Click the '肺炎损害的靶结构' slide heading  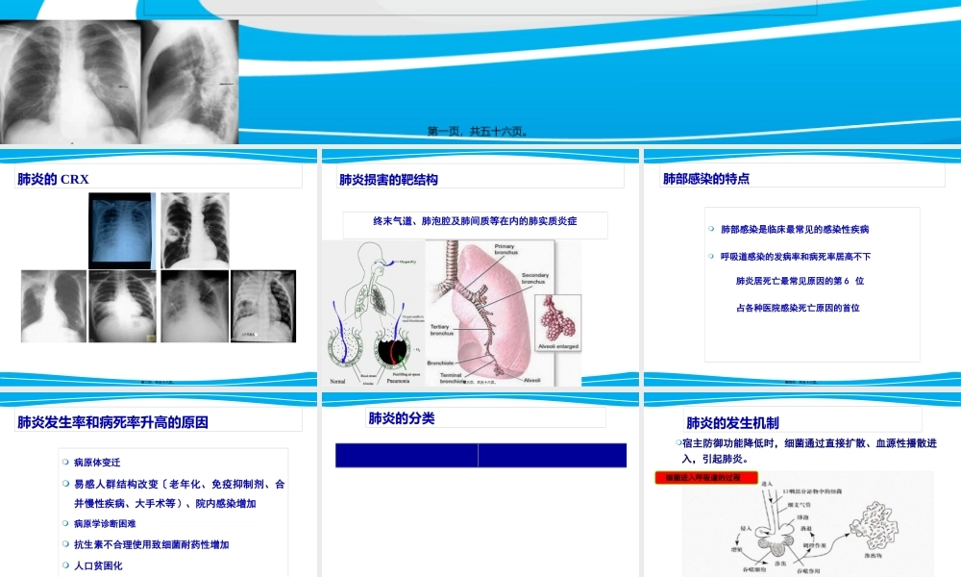coord(389,179)
